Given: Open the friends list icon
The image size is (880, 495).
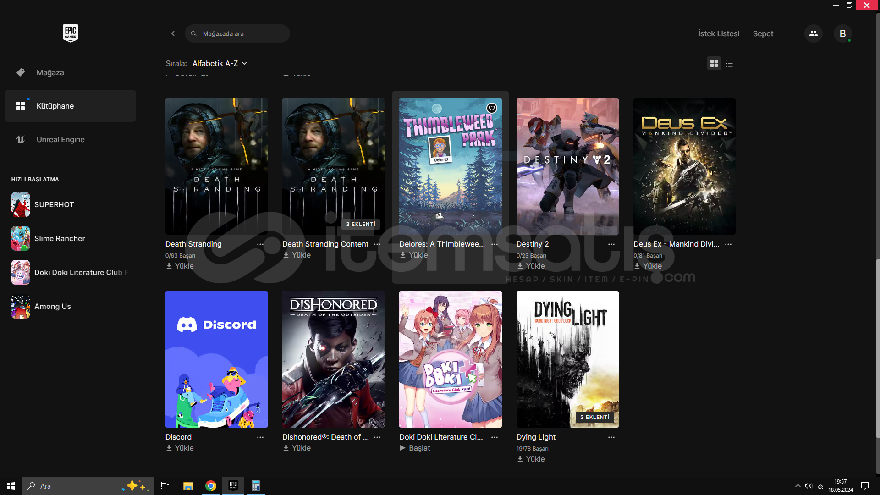Looking at the screenshot, I should tap(814, 33).
